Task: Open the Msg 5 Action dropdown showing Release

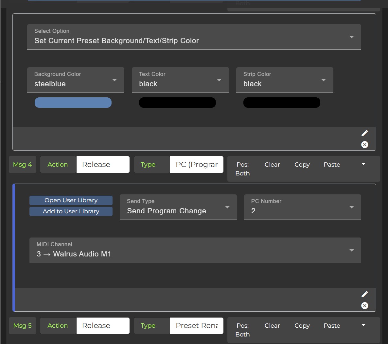Action: click(x=103, y=326)
